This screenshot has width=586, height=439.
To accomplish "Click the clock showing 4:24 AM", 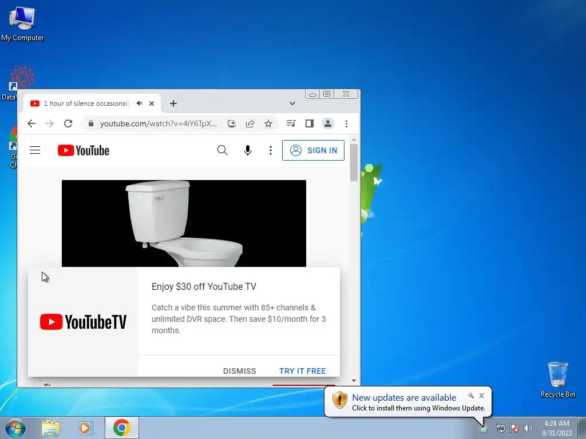I will (557, 428).
